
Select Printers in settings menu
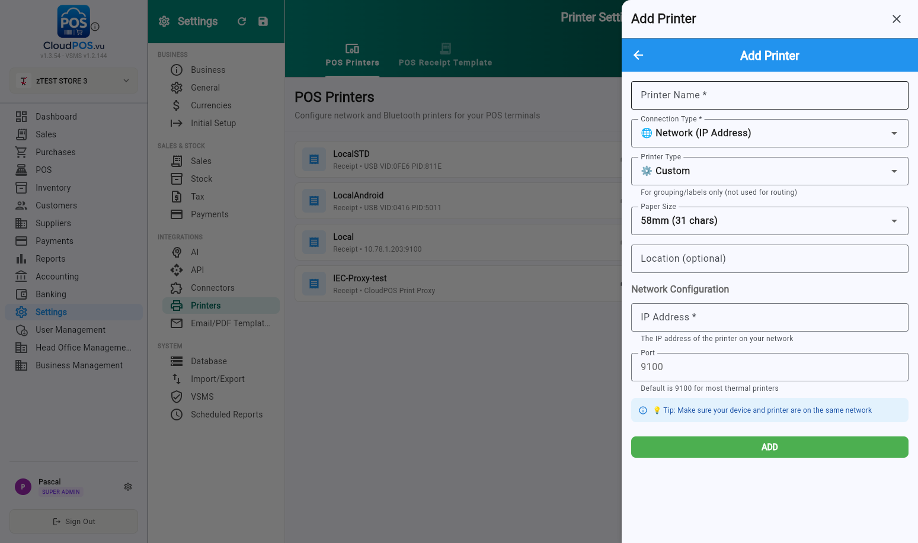(x=220, y=306)
